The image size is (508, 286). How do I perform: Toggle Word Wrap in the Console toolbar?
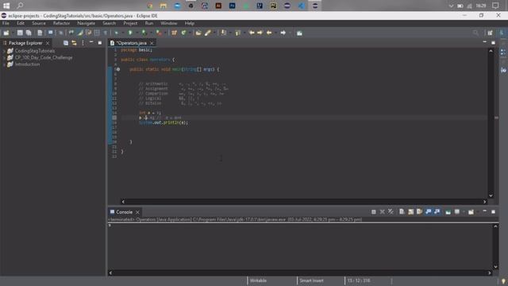pos(420,212)
